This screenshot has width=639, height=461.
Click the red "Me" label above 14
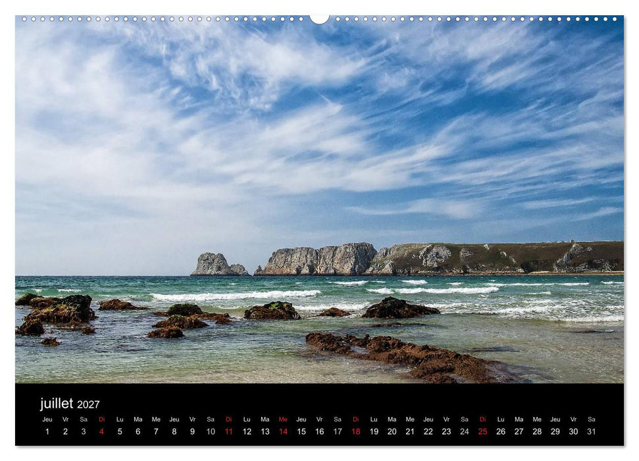click(x=283, y=420)
